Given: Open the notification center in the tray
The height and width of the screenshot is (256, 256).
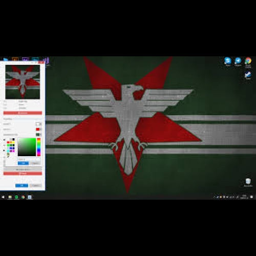Looking at the screenshot, I should click(251, 197).
